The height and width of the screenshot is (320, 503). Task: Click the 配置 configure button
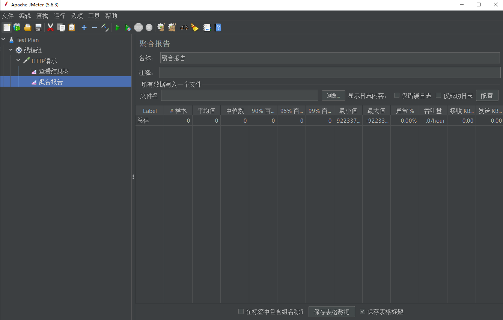pyautogui.click(x=487, y=95)
